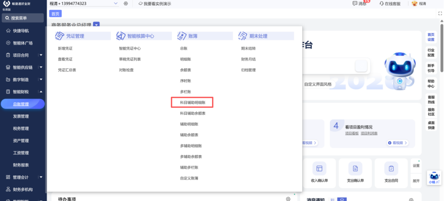444x201 pixels.
Task: Open 查看凭证 menu entry
Action: [65, 59]
